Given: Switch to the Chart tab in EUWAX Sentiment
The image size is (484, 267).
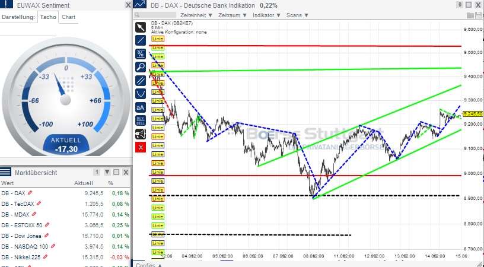Looking at the screenshot, I should point(69,17).
